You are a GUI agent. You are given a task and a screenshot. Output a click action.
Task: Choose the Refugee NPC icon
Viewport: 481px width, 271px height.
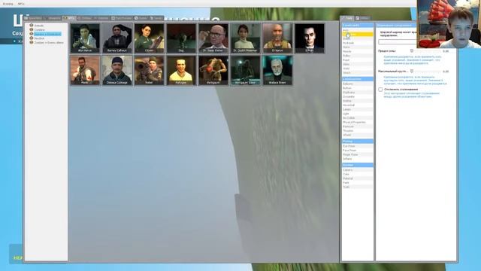pyautogui.click(x=181, y=70)
